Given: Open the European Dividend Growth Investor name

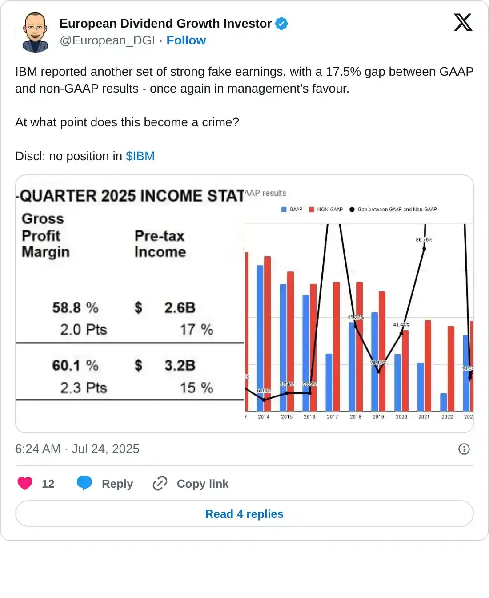Looking at the screenshot, I should [165, 24].
